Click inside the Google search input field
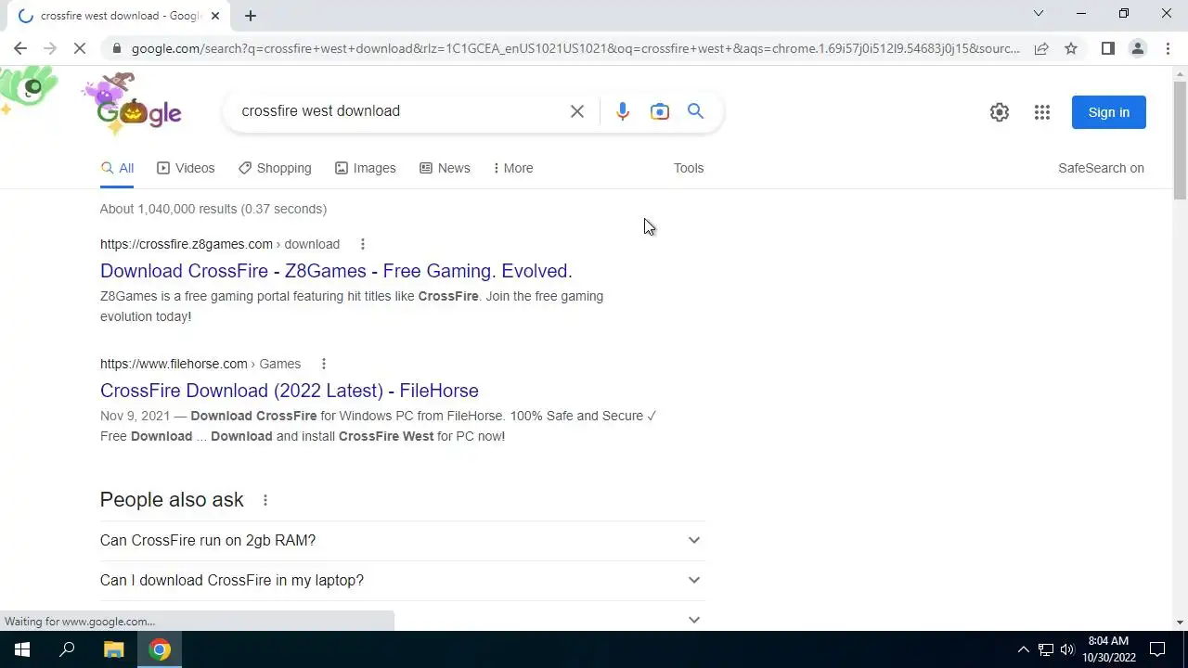The width and height of the screenshot is (1188, 668). click(x=399, y=111)
